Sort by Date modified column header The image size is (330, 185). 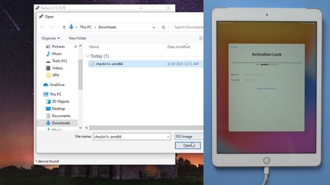click(x=178, y=47)
